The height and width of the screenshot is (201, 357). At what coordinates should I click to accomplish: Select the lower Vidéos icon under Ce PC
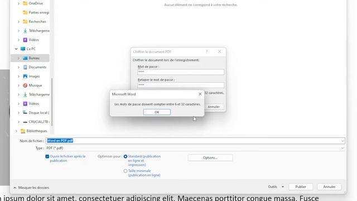point(25,104)
